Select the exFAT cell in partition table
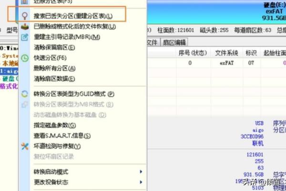This screenshot has width=286, height=191. click(x=226, y=63)
